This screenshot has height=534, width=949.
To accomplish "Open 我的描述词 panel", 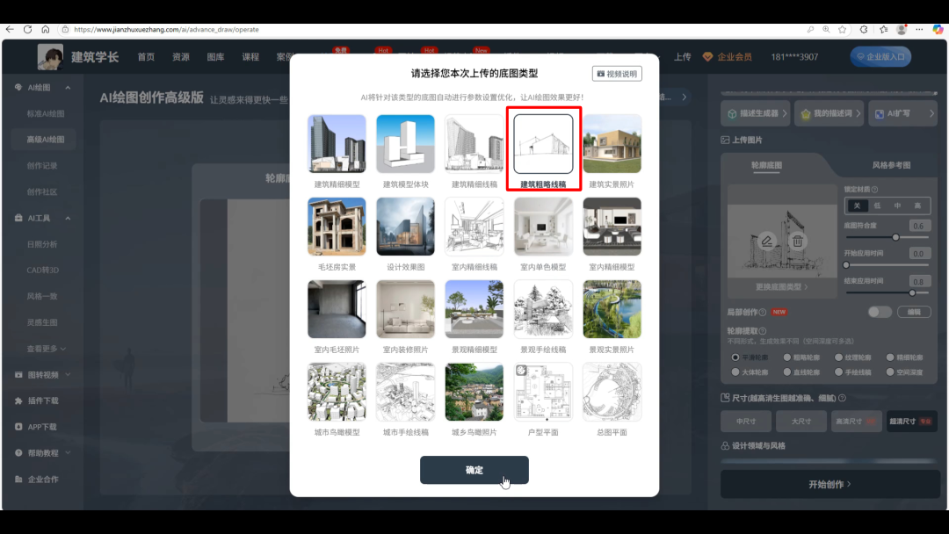I will (829, 113).
